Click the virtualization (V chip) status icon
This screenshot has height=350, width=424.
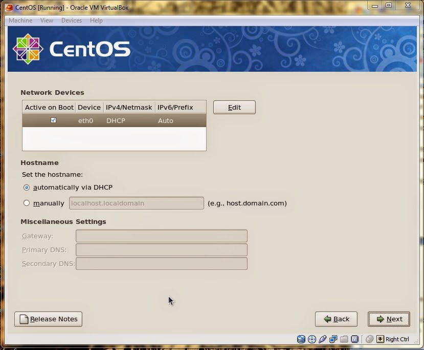click(x=355, y=339)
